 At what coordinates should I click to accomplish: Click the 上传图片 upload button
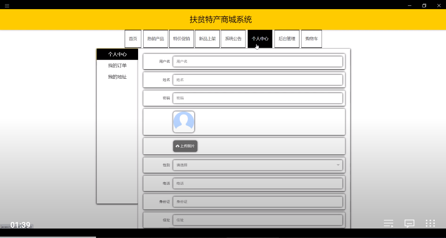pos(185,146)
